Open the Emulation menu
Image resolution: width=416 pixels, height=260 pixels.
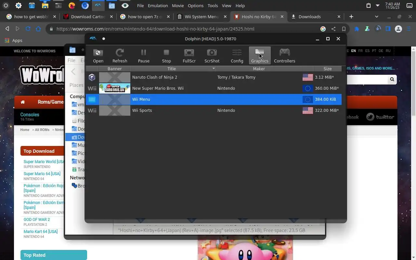coord(158,6)
